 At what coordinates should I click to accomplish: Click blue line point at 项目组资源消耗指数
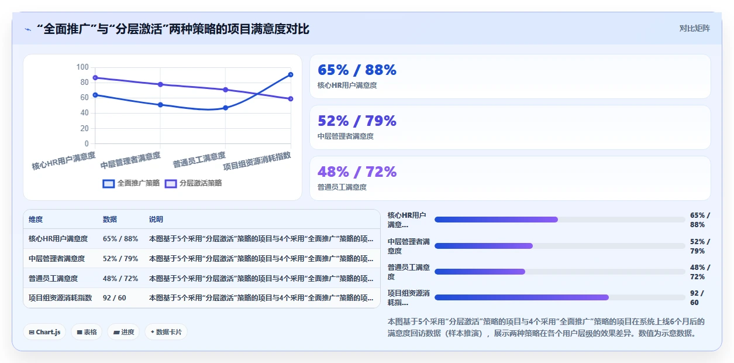click(x=291, y=74)
